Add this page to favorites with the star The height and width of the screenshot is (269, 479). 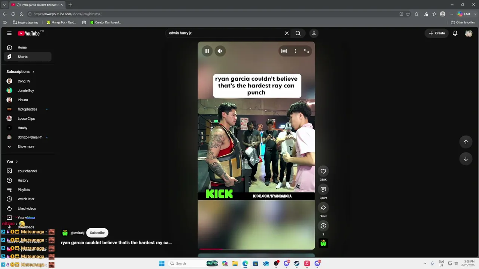pos(408,14)
